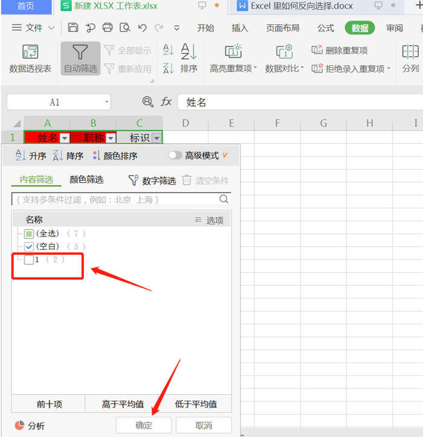Image resolution: width=423 pixels, height=437 pixels.
Task: Open the 首页 home tab
Action: 26,6
